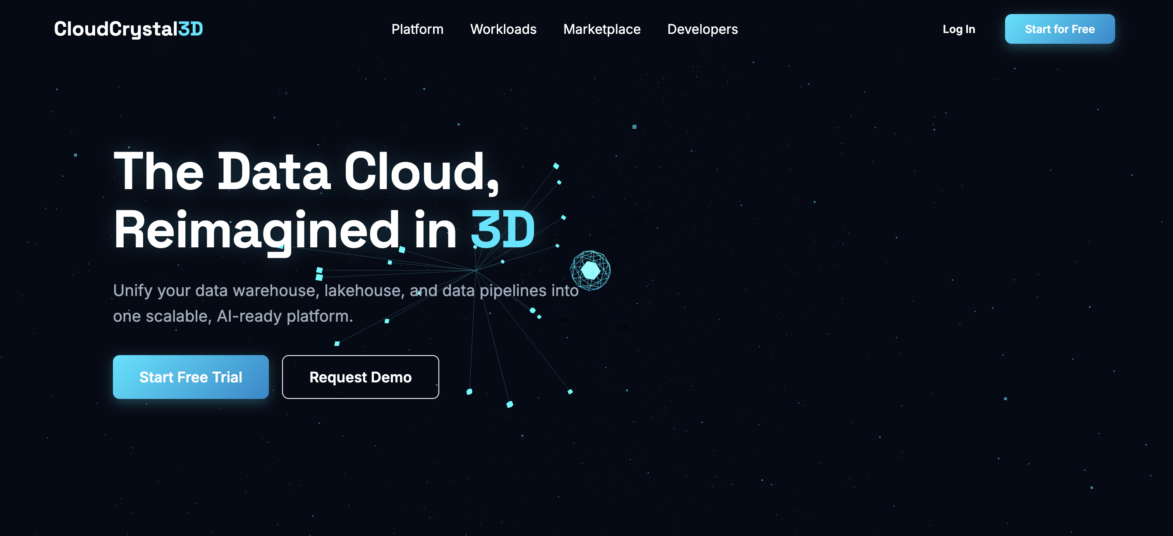The height and width of the screenshot is (536, 1173).
Task: Click subtitle text "one scalable, AI-ready platform."
Action: tap(233, 315)
